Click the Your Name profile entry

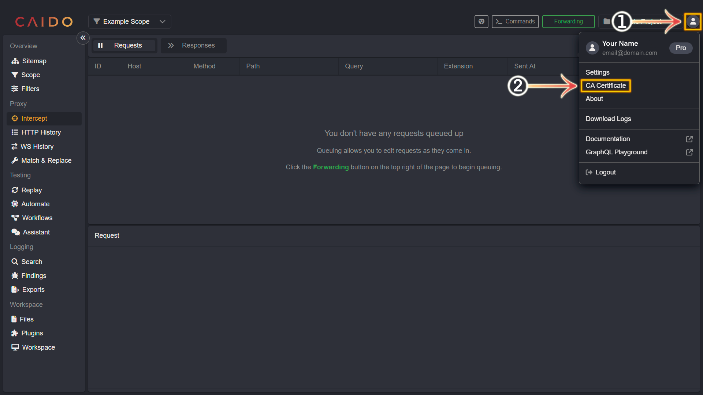pyautogui.click(x=620, y=44)
